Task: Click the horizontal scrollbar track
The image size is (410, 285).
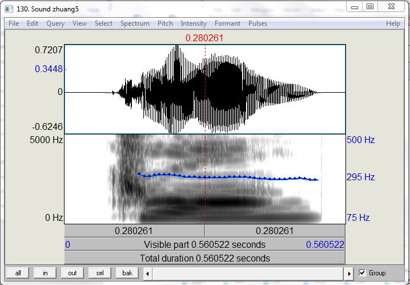Action: [x=248, y=274]
